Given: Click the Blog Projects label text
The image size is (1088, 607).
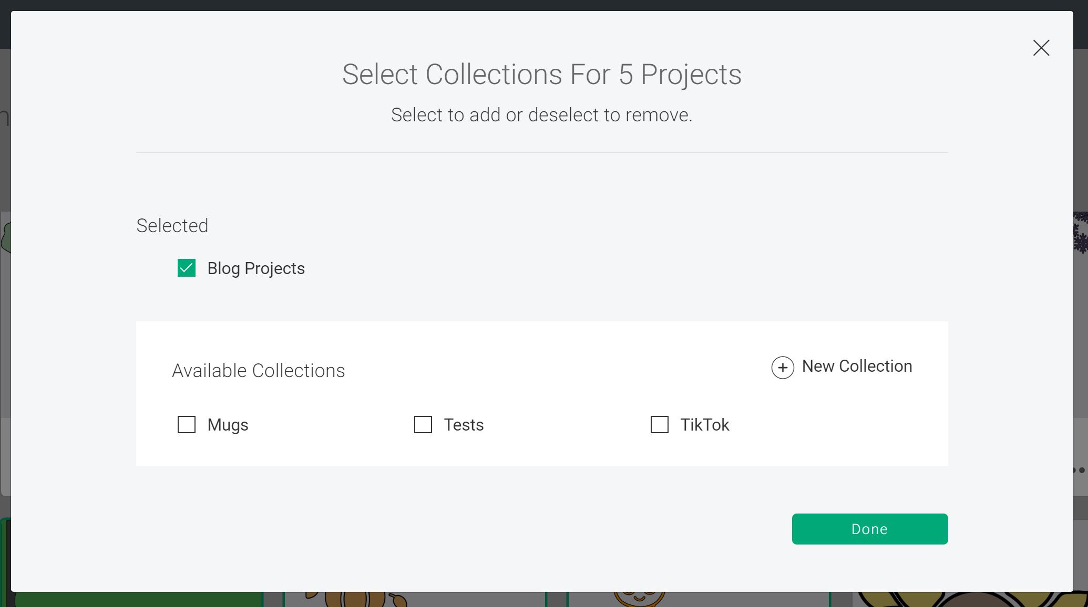Looking at the screenshot, I should 256,268.
